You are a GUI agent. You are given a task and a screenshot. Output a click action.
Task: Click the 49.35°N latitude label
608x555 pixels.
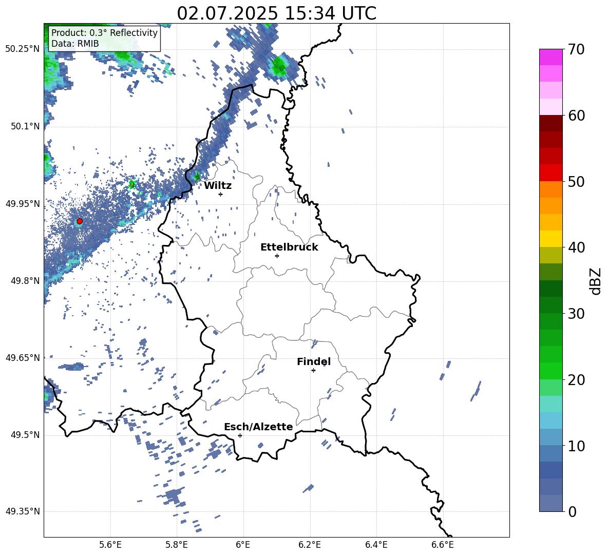point(23,511)
